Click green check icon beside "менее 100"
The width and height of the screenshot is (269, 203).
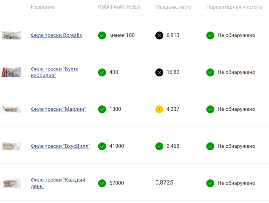coord(102,35)
